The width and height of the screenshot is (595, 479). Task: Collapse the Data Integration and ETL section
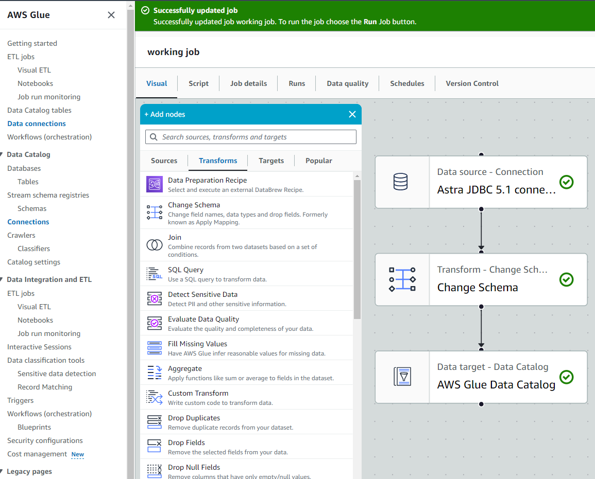[x=3, y=279]
